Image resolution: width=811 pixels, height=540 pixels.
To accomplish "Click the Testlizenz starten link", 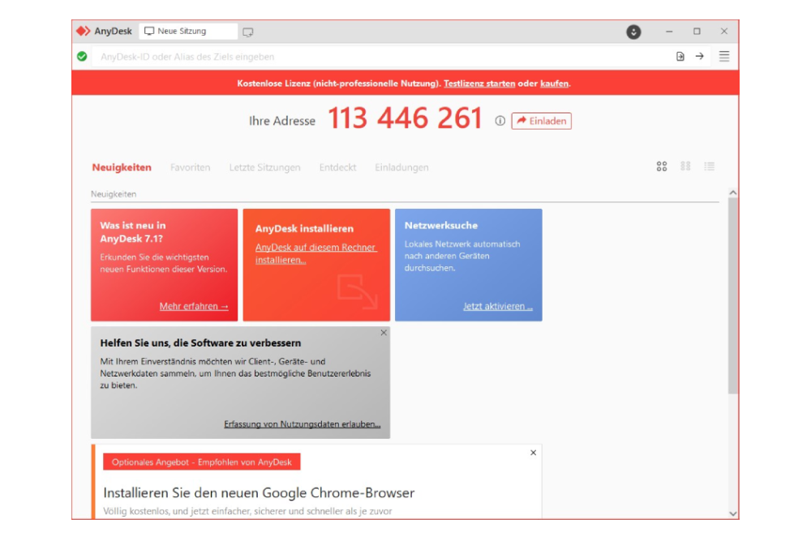I will pyautogui.click(x=479, y=83).
